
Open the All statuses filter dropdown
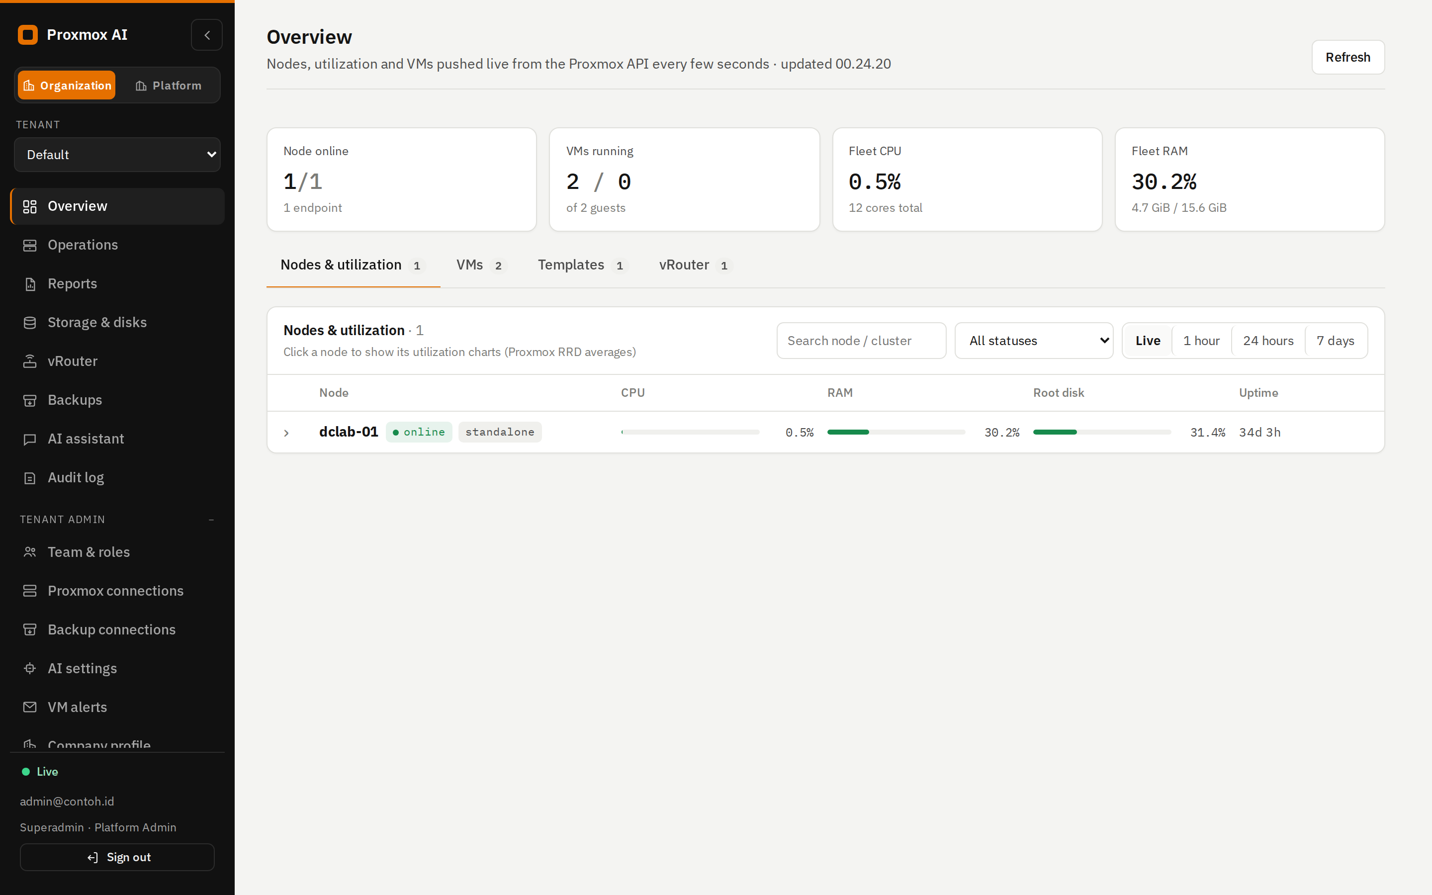click(x=1034, y=341)
